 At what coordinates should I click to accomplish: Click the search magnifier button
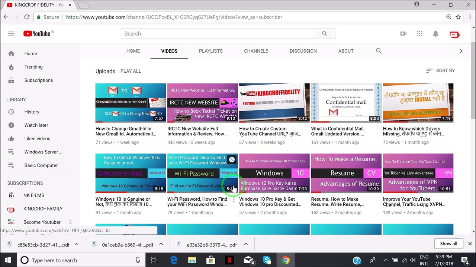325,34
